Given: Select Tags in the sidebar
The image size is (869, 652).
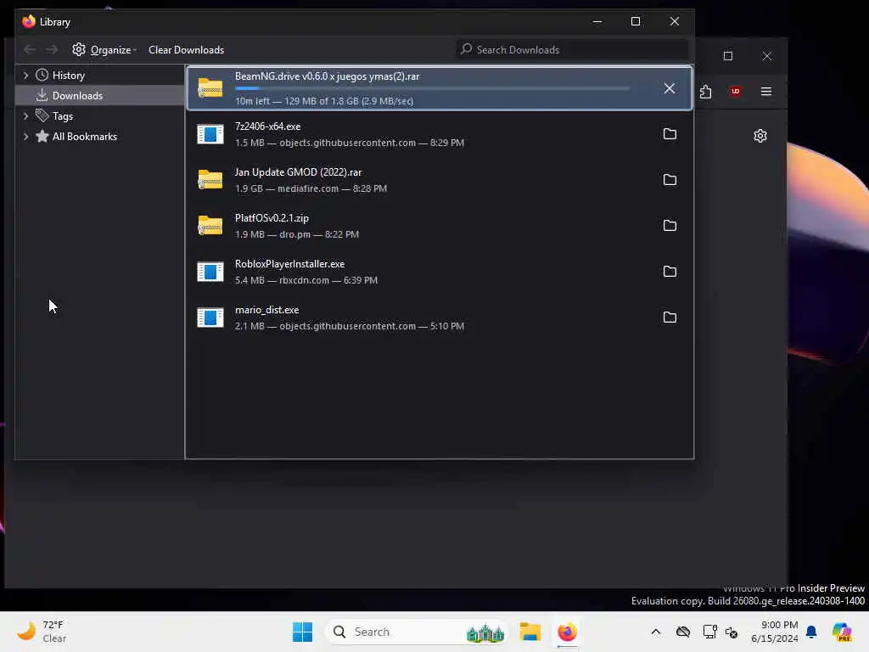Looking at the screenshot, I should [62, 115].
